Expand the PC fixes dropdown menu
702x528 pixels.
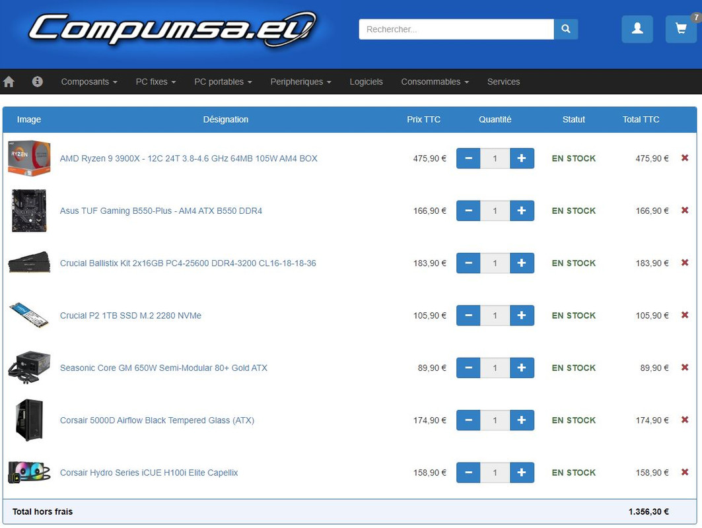click(x=156, y=82)
